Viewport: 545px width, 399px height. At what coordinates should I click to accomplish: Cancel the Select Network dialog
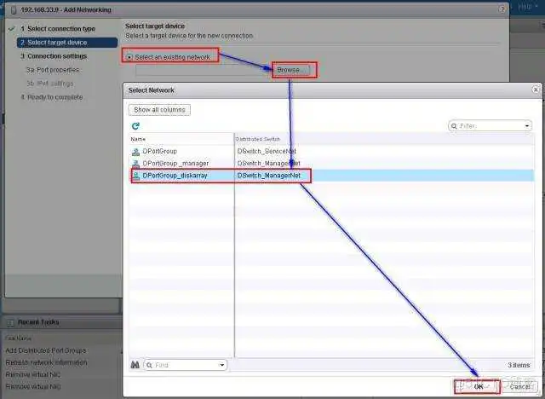pyautogui.click(x=519, y=386)
